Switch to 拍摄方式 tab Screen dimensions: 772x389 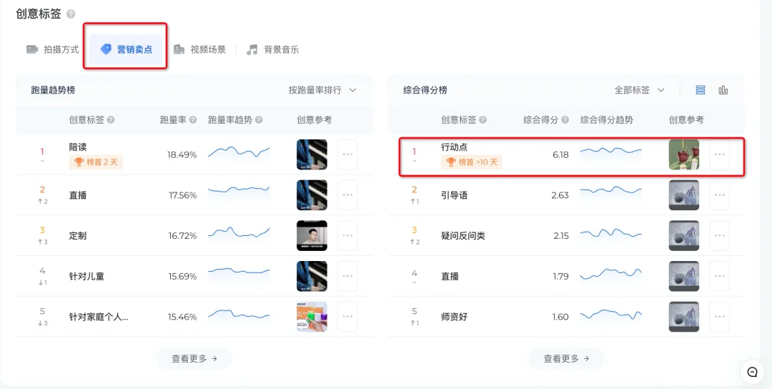[53, 50]
